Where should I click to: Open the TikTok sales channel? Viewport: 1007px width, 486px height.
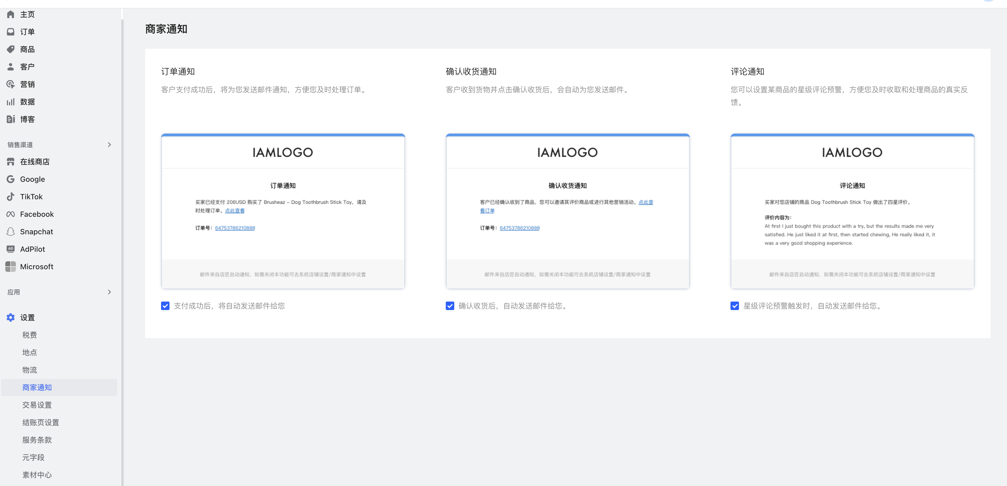11,196
